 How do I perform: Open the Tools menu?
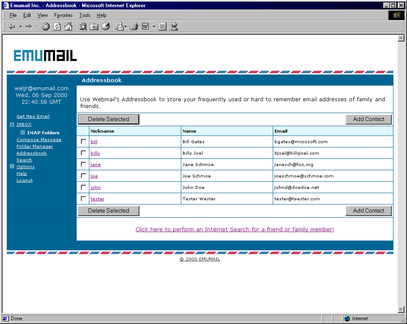85,15
